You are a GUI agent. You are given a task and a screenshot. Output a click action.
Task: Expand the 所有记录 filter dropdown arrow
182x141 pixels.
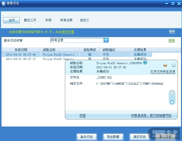(106, 40)
